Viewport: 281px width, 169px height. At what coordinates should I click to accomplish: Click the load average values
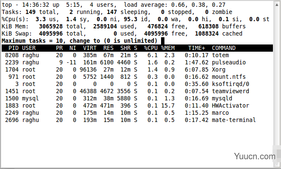coord(198,5)
